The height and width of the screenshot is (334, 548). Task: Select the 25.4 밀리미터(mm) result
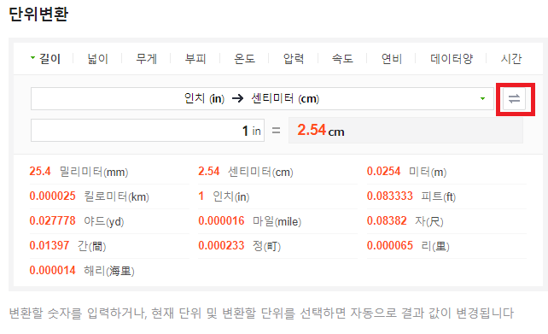(x=79, y=172)
